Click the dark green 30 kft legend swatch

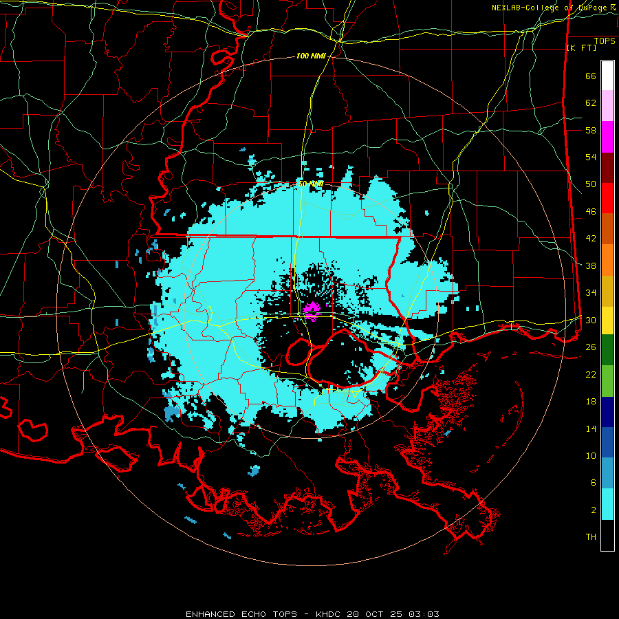click(x=607, y=350)
